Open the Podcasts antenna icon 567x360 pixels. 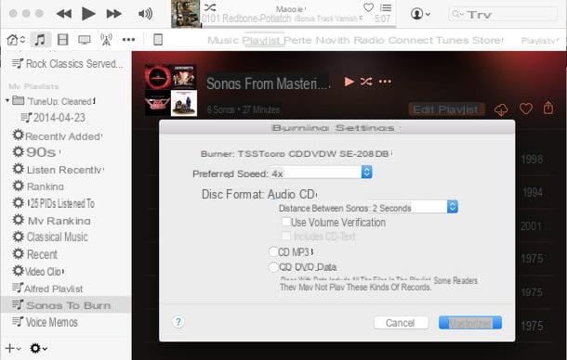point(106,40)
